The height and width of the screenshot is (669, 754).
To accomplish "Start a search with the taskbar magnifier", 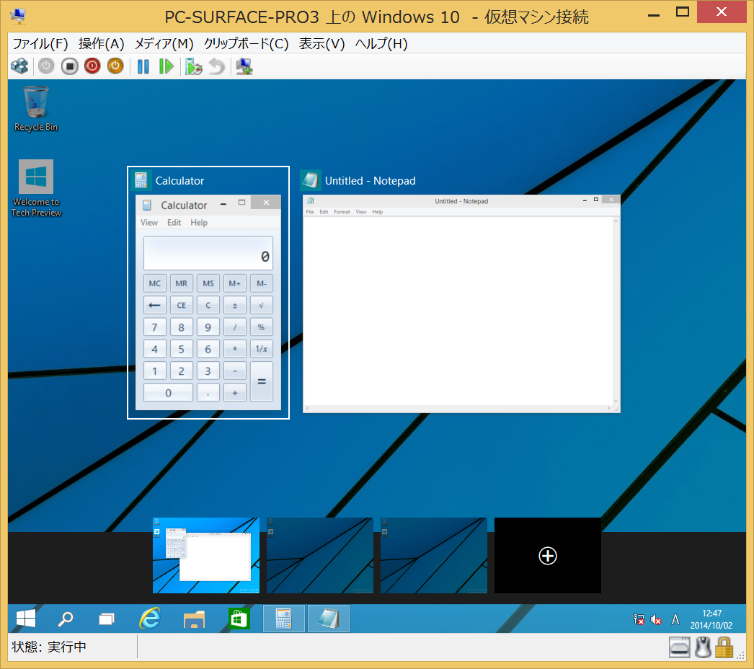I will click(x=66, y=619).
